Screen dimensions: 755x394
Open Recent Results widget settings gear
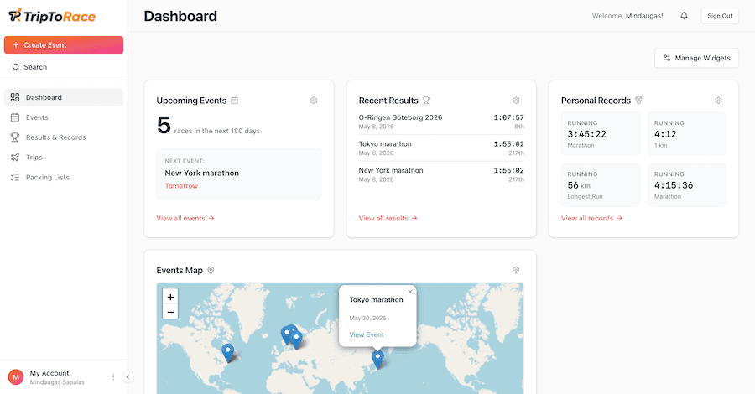pyautogui.click(x=516, y=101)
